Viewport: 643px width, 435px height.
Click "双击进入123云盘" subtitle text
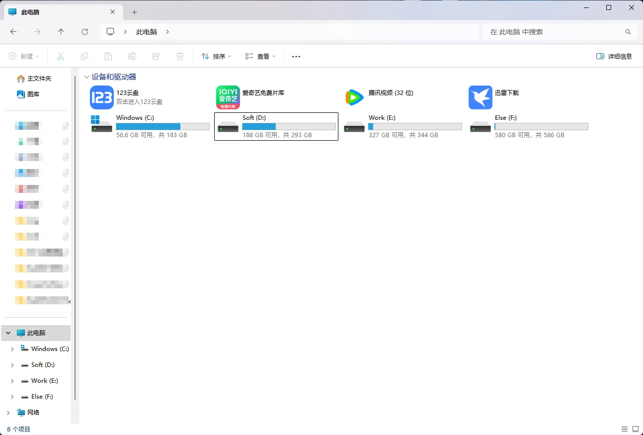[140, 102]
